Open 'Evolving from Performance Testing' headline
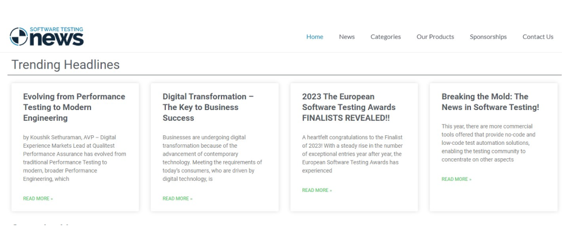This screenshot has height=247, width=562. (x=74, y=107)
